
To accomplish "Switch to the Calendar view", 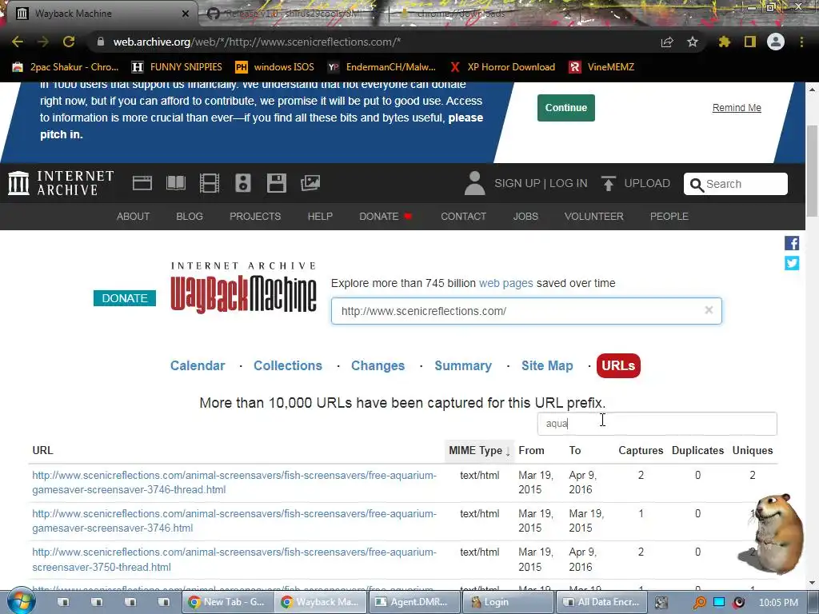I will click(x=198, y=365).
